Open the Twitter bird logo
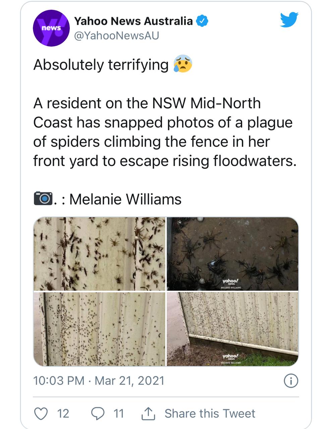 coord(289,20)
